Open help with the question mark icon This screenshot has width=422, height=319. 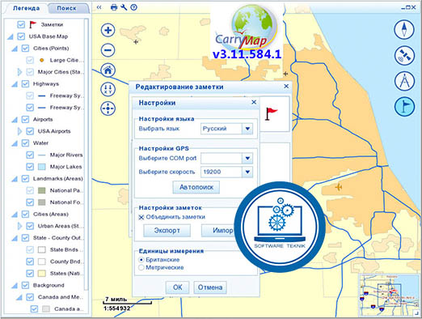pyautogui.click(x=134, y=7)
